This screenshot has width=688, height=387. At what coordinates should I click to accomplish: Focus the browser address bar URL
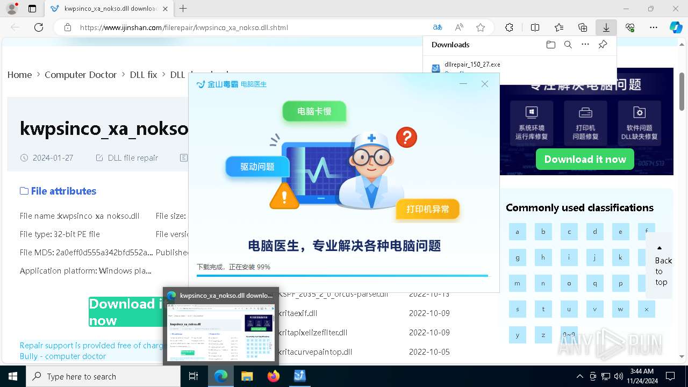[184, 27]
